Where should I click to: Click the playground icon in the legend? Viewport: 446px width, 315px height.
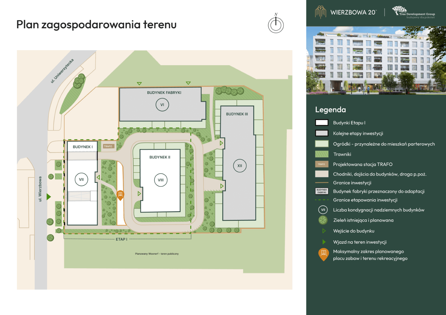323,254
